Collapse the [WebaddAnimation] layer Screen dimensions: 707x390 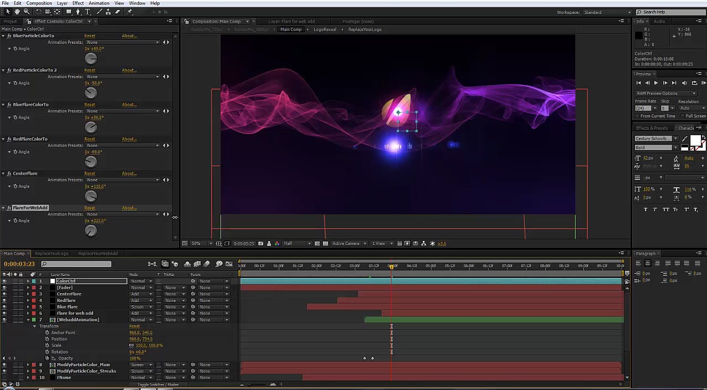[28, 320]
